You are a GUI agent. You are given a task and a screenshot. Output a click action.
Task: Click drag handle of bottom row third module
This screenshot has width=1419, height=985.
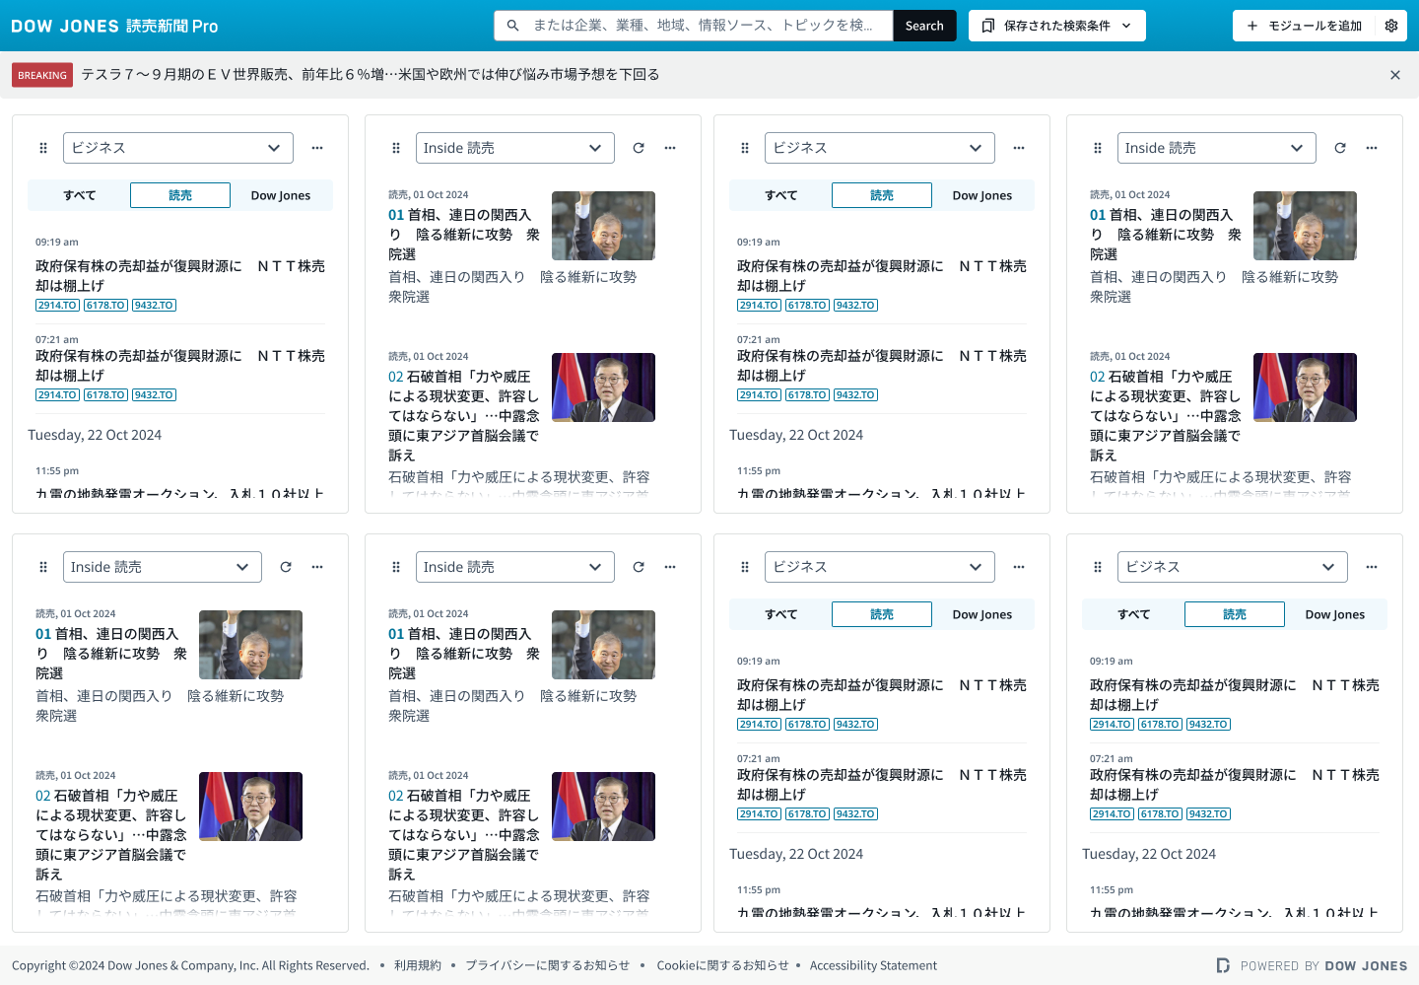coord(745,567)
